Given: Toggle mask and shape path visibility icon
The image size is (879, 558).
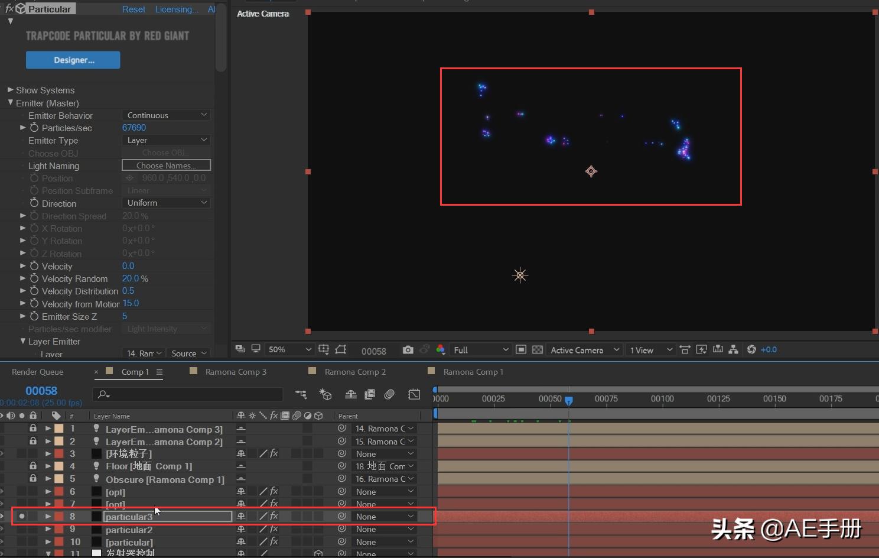Looking at the screenshot, I should 341,350.
